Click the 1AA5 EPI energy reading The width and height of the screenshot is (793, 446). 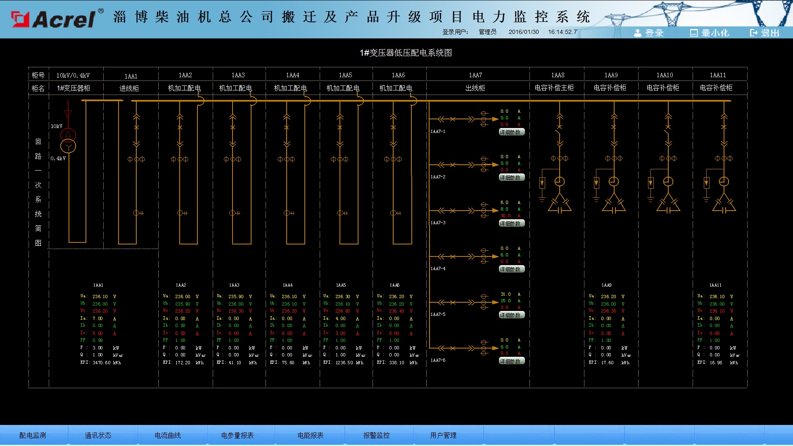(344, 363)
